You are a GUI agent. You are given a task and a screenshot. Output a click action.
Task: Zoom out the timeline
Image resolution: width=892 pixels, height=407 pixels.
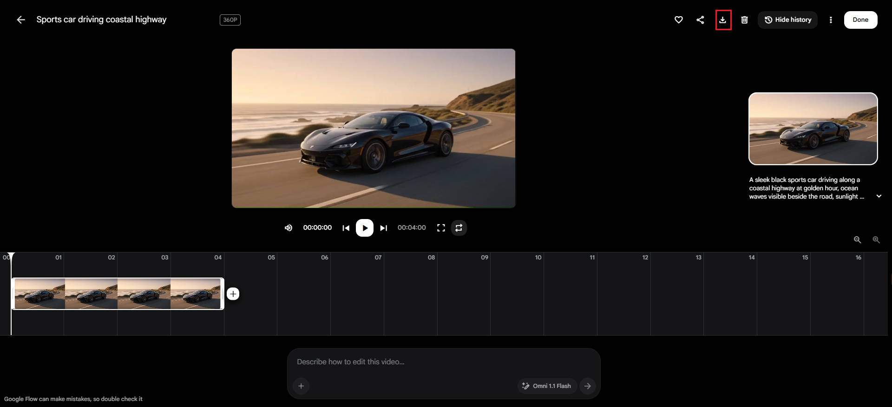tap(858, 240)
